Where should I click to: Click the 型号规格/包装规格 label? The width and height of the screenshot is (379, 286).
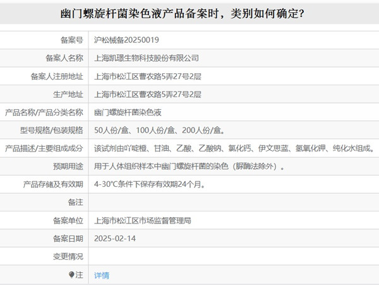pyautogui.click(x=52, y=131)
